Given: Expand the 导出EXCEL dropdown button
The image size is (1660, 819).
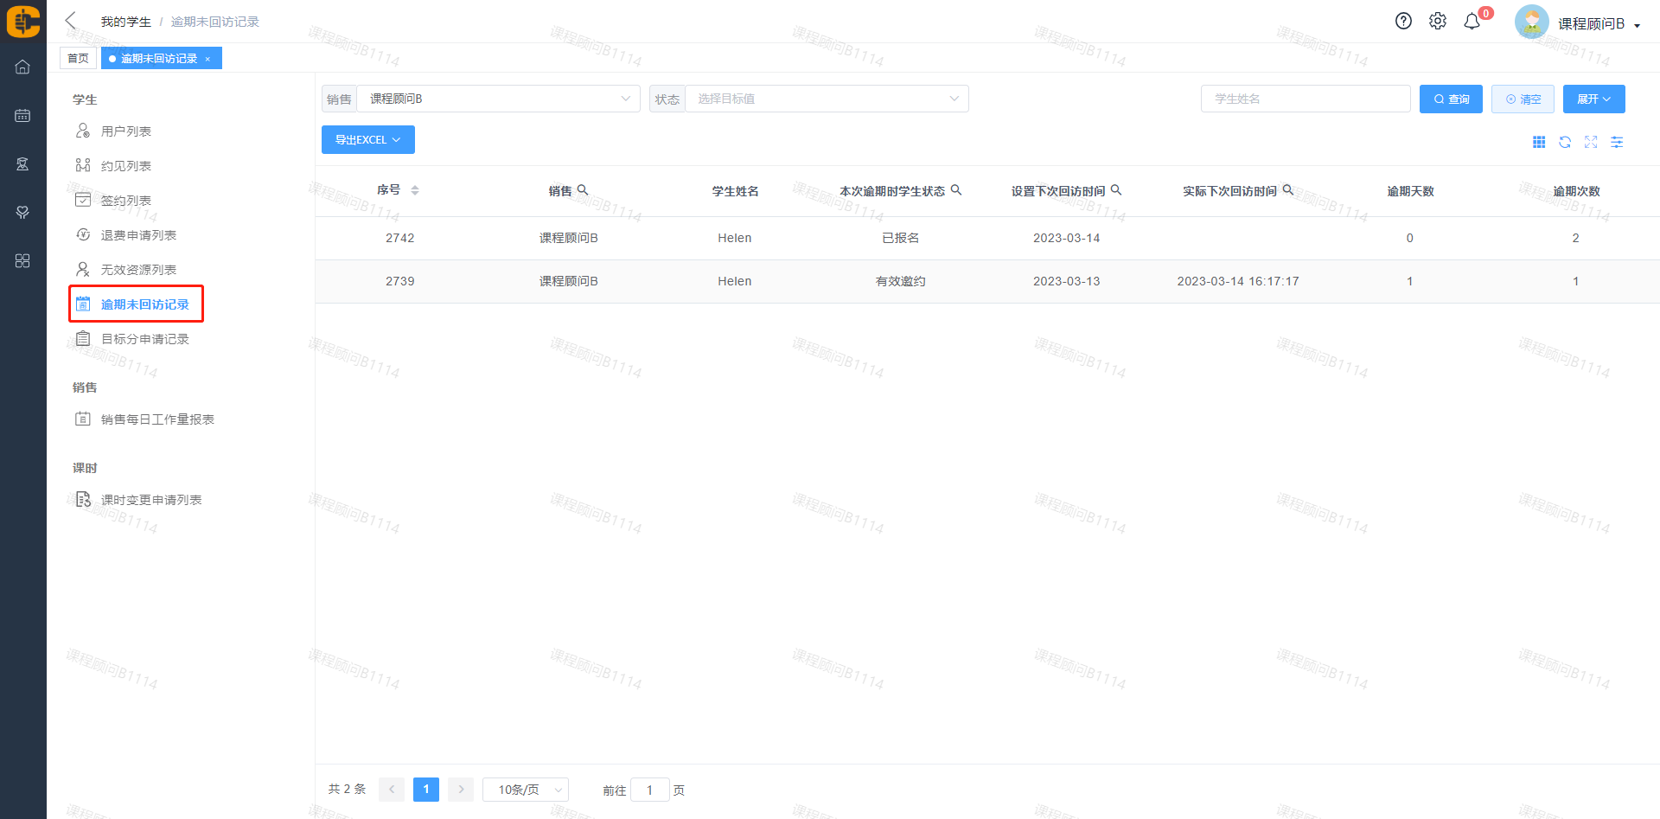Looking at the screenshot, I should coord(367,139).
